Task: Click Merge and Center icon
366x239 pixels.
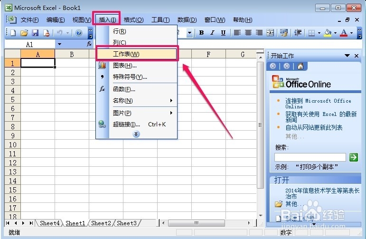Action: click(270, 33)
